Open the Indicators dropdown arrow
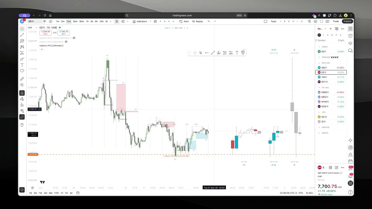The height and width of the screenshot is (209, 372). pos(150,21)
